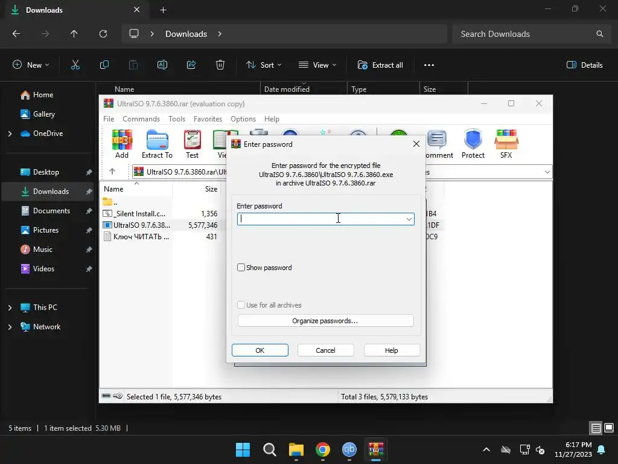The image size is (618, 464).
Task: Switch Explorer to details view icon
Action: [596, 428]
